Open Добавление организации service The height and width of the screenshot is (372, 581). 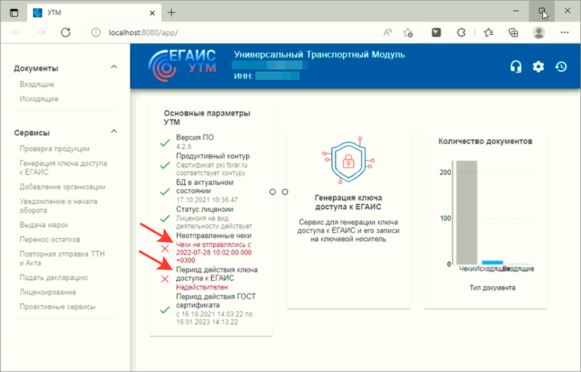coord(62,187)
